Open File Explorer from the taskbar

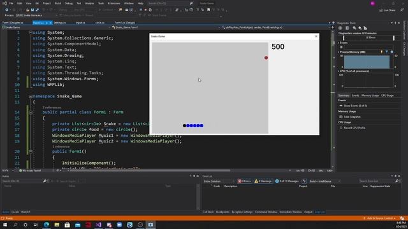pos(57,225)
